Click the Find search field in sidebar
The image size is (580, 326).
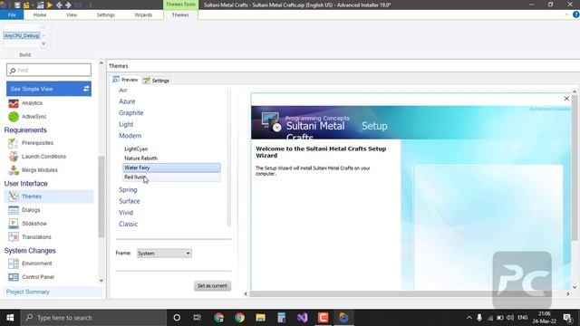49,71
